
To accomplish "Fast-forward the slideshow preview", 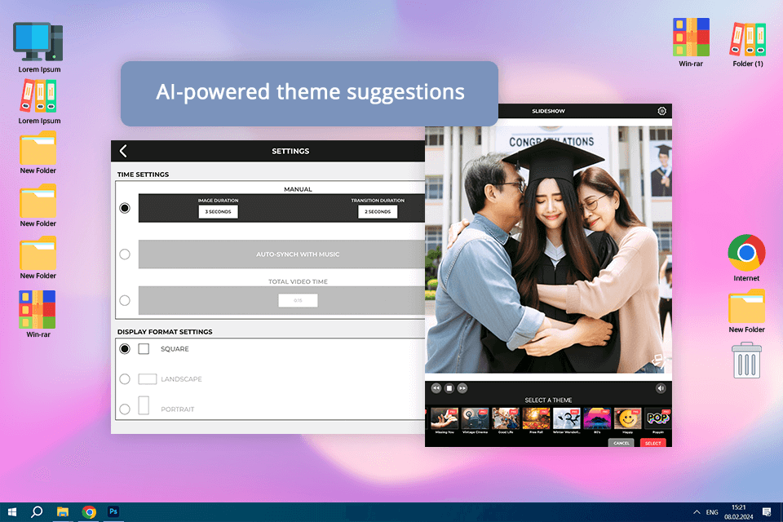I will (x=462, y=388).
